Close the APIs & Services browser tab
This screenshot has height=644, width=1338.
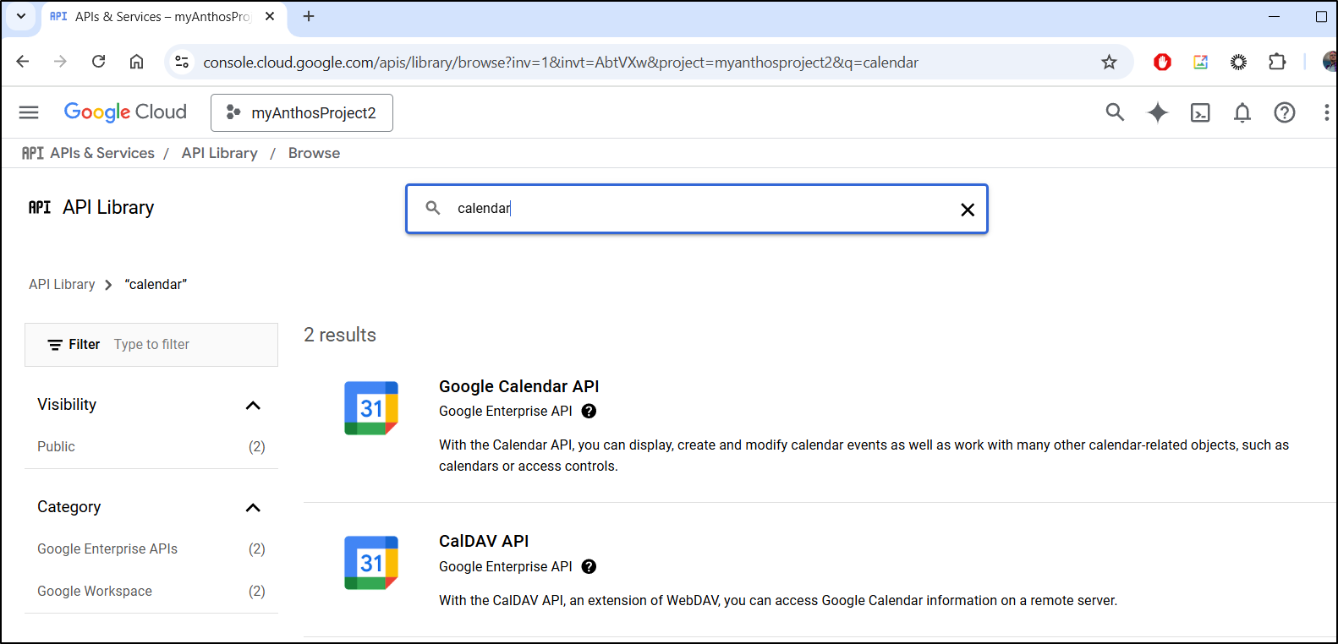[270, 16]
